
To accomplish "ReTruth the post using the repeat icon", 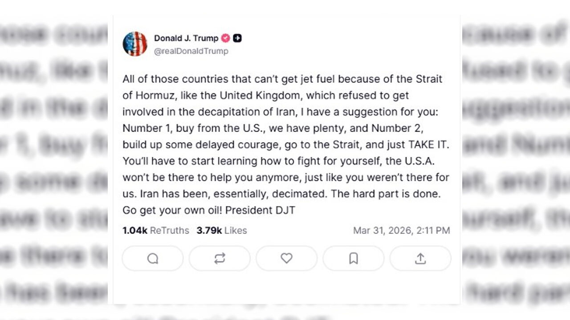I will pyautogui.click(x=220, y=258).
